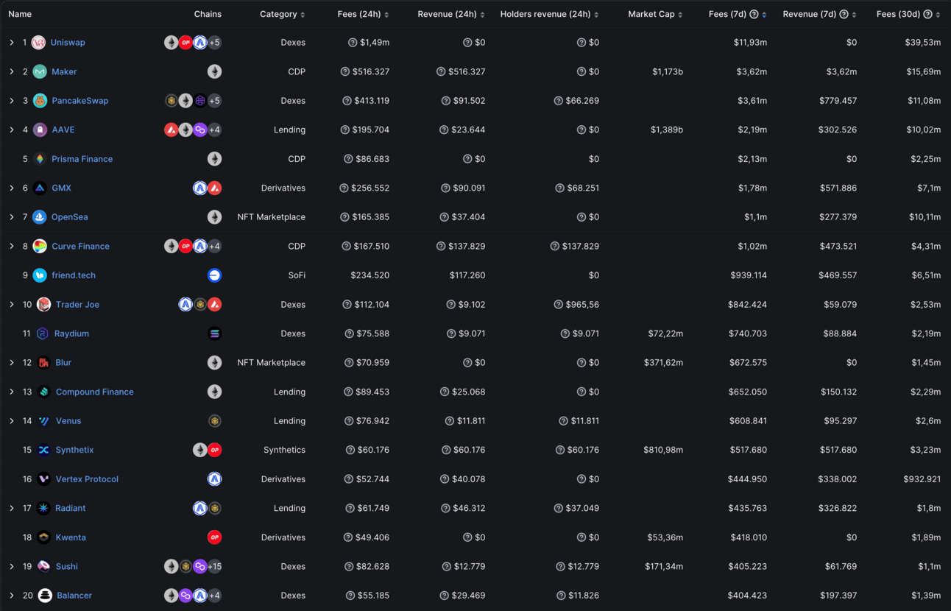The height and width of the screenshot is (611, 951).
Task: Click the Maker logo icon
Action: (x=40, y=71)
